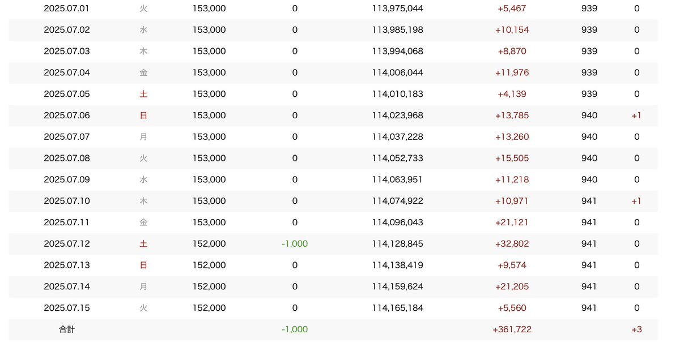Viewport: 680px width, 347px height.
Task: Click the total 114,052,733 cell
Action: pyautogui.click(x=398, y=158)
